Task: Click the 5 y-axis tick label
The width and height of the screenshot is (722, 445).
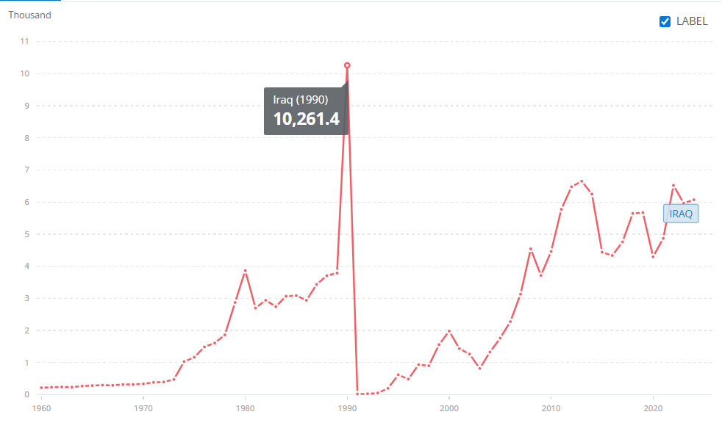Action: [26, 234]
